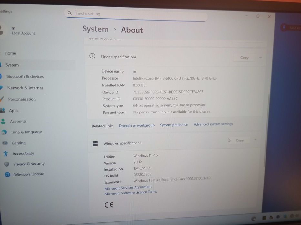Open Microsoft Services Agreement link

(128, 188)
